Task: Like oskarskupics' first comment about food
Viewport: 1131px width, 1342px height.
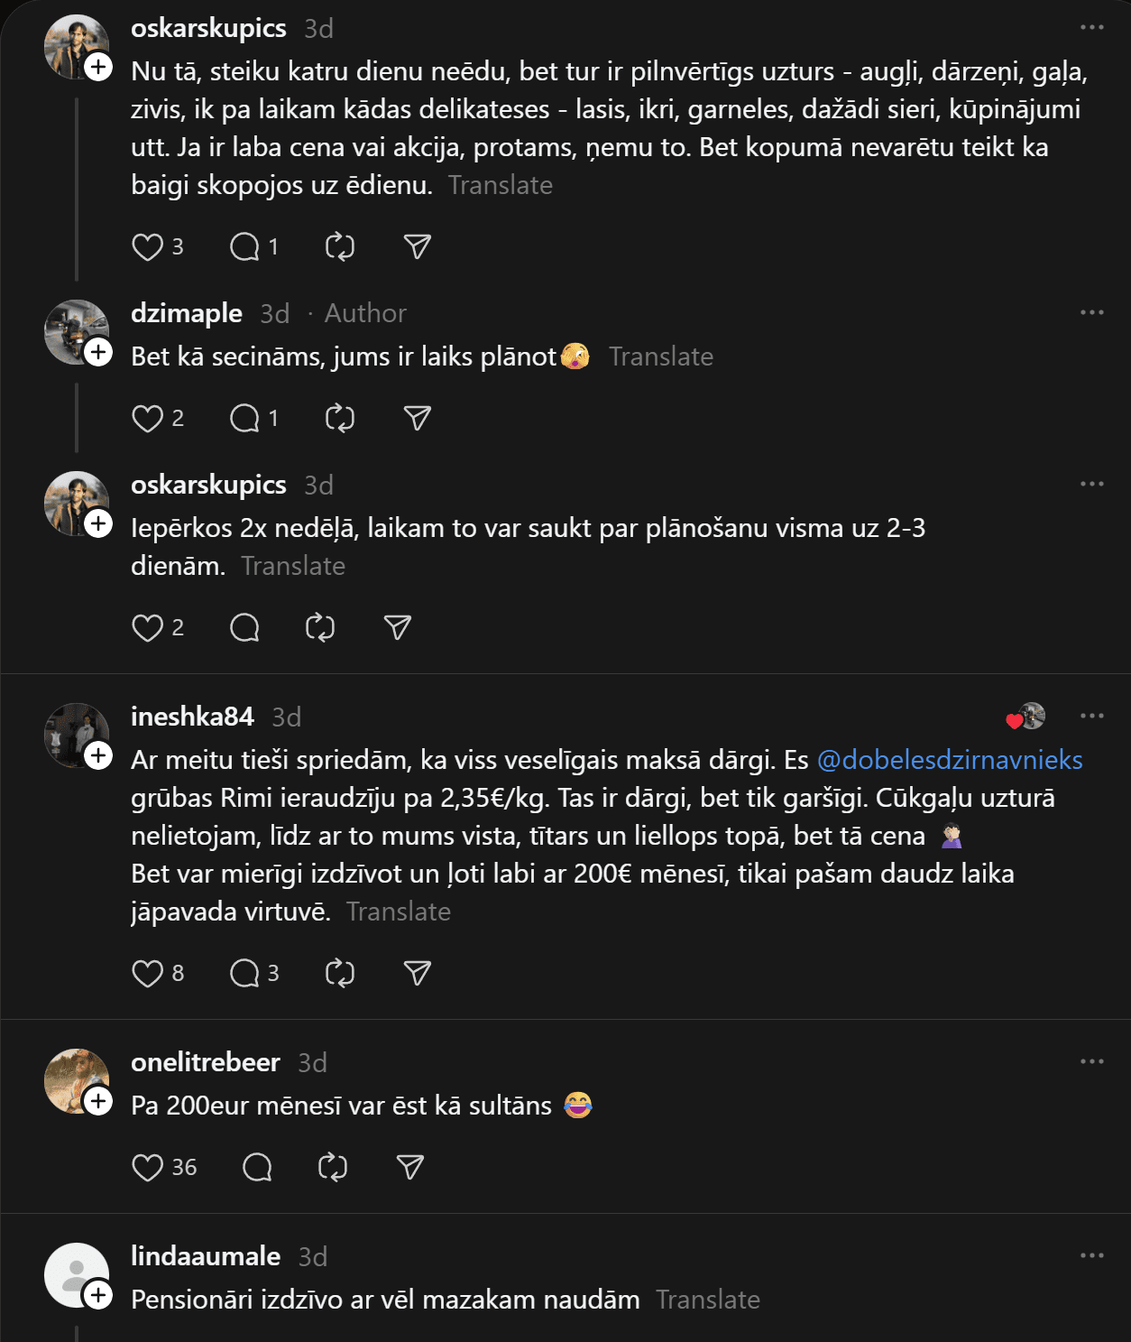Action: pos(147,247)
